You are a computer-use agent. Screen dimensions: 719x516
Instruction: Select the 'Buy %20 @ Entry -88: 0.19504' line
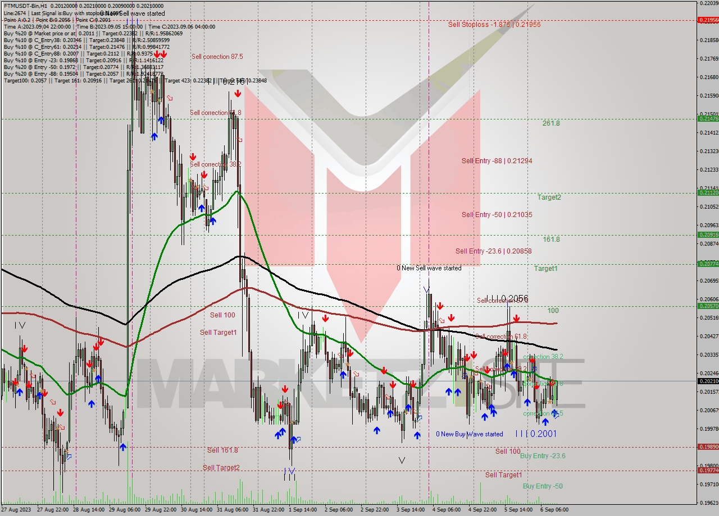point(83,74)
